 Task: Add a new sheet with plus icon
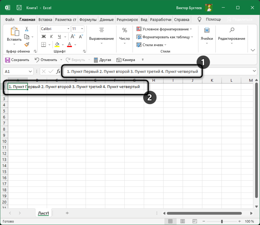[x=67, y=213]
